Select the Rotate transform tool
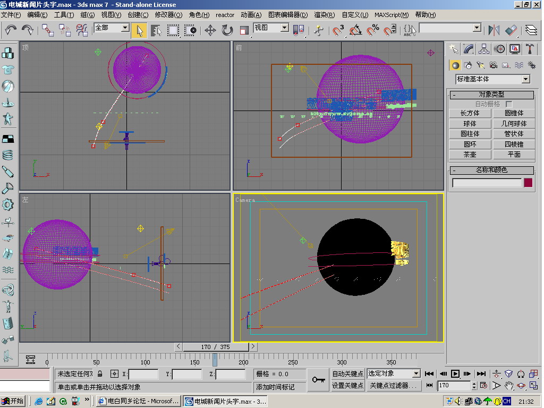Screen dimensions: 544x408 click(227, 30)
